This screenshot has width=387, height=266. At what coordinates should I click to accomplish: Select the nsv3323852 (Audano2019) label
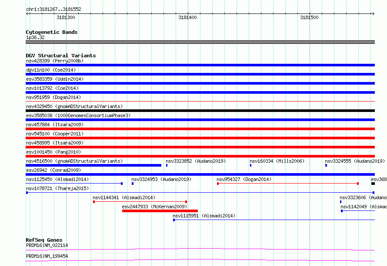[196, 161]
